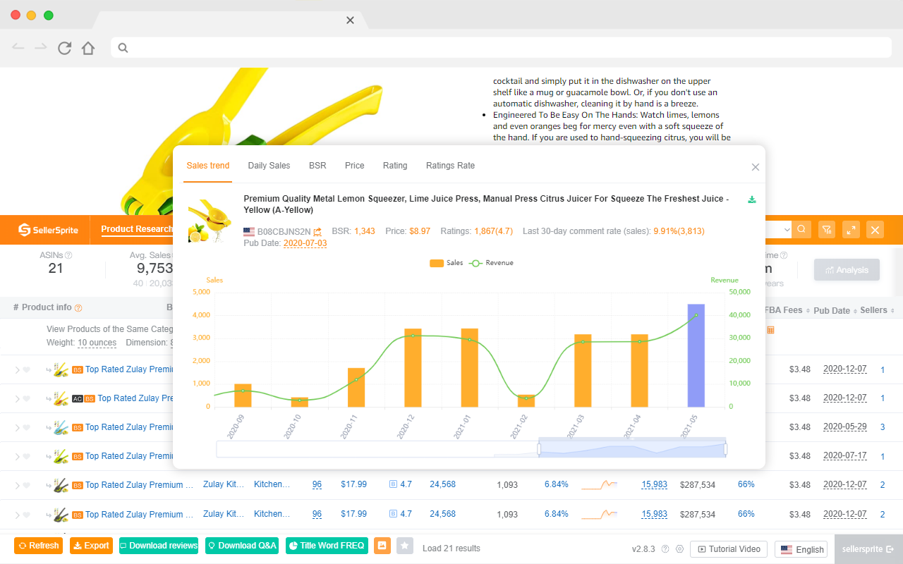Click the gray star favorites icon
The height and width of the screenshot is (564, 903).
pyautogui.click(x=405, y=546)
